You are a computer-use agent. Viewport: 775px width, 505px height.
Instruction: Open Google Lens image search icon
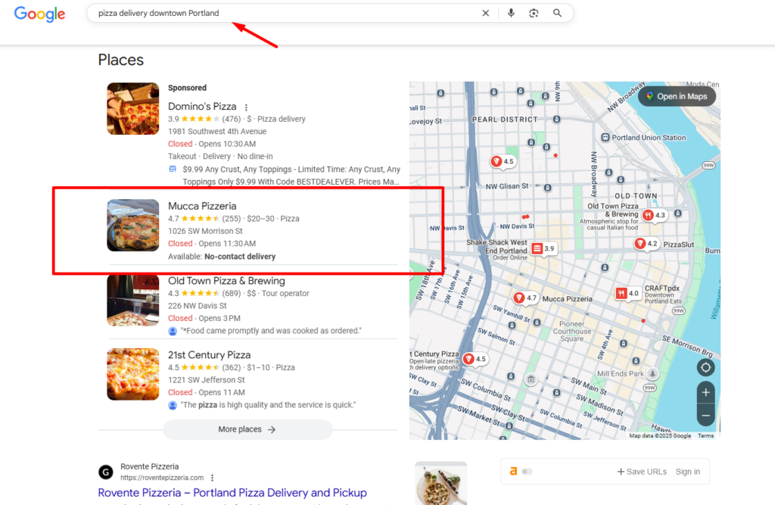click(x=534, y=13)
